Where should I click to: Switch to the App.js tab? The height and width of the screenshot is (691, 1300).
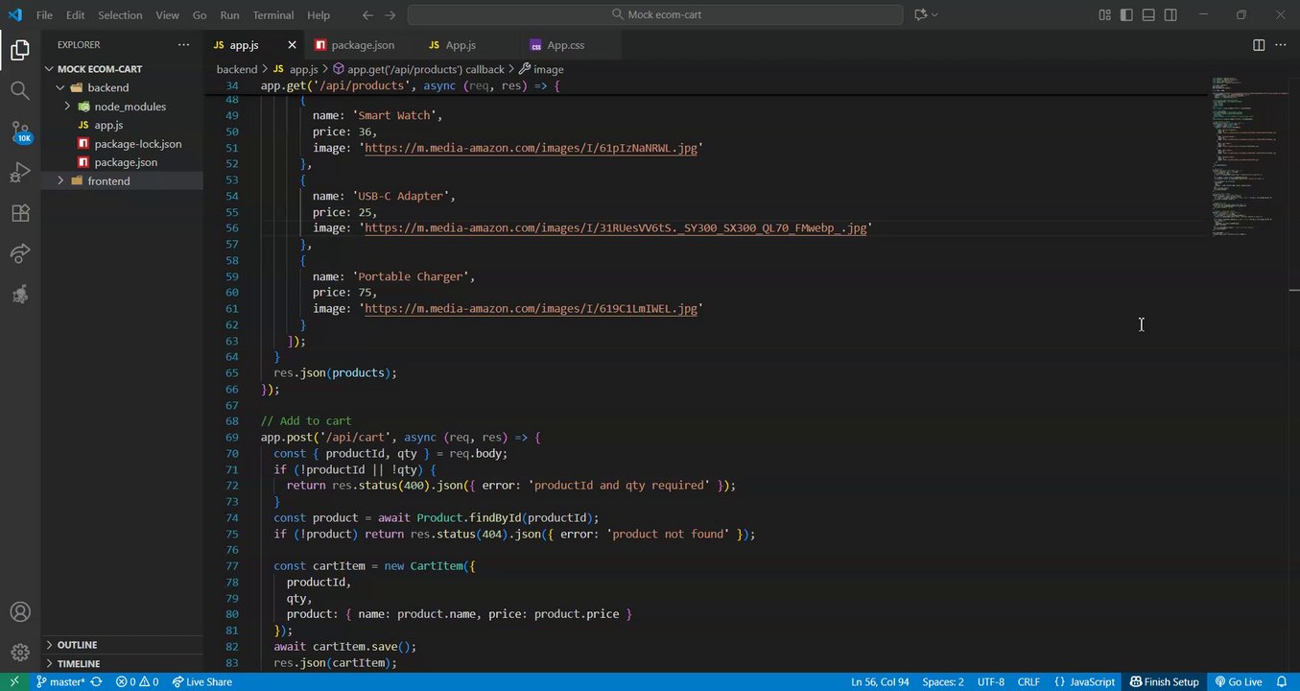[x=460, y=45]
